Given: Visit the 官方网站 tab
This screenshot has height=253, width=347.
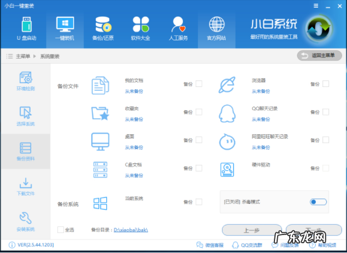Looking at the screenshot, I should click(217, 29).
